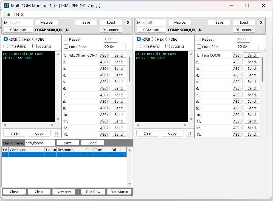Image resolution: width=273 pixels, height=201 pixels.
Task: Click the [] brackets button under Monitor1 terminal
Action: coord(56,133)
